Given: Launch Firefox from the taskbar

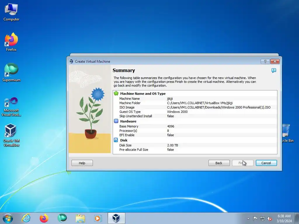Looking at the screenshot, I should point(44,218).
